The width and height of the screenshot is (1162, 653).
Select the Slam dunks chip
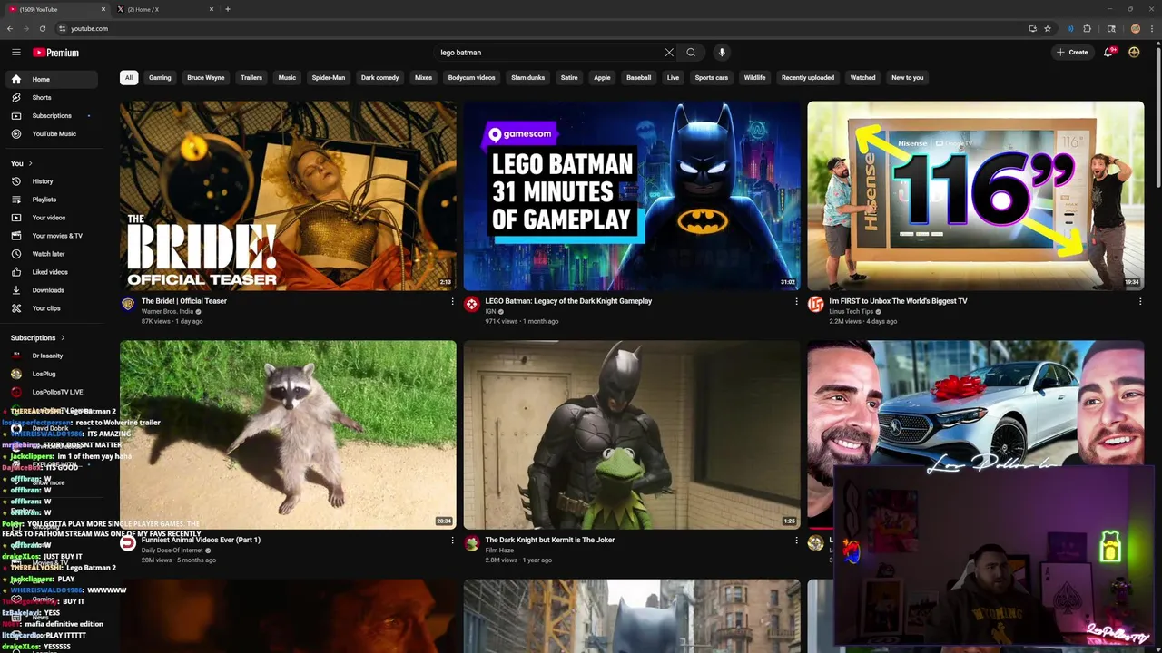[x=528, y=77]
